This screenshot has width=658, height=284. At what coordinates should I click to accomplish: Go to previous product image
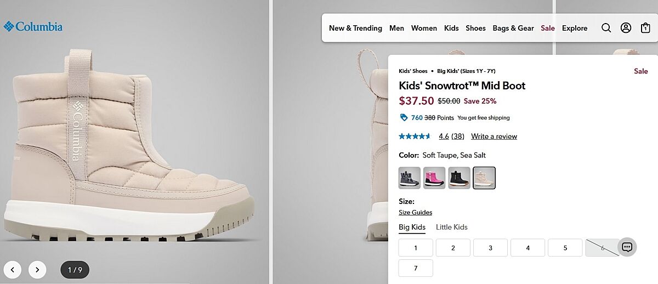coord(13,269)
